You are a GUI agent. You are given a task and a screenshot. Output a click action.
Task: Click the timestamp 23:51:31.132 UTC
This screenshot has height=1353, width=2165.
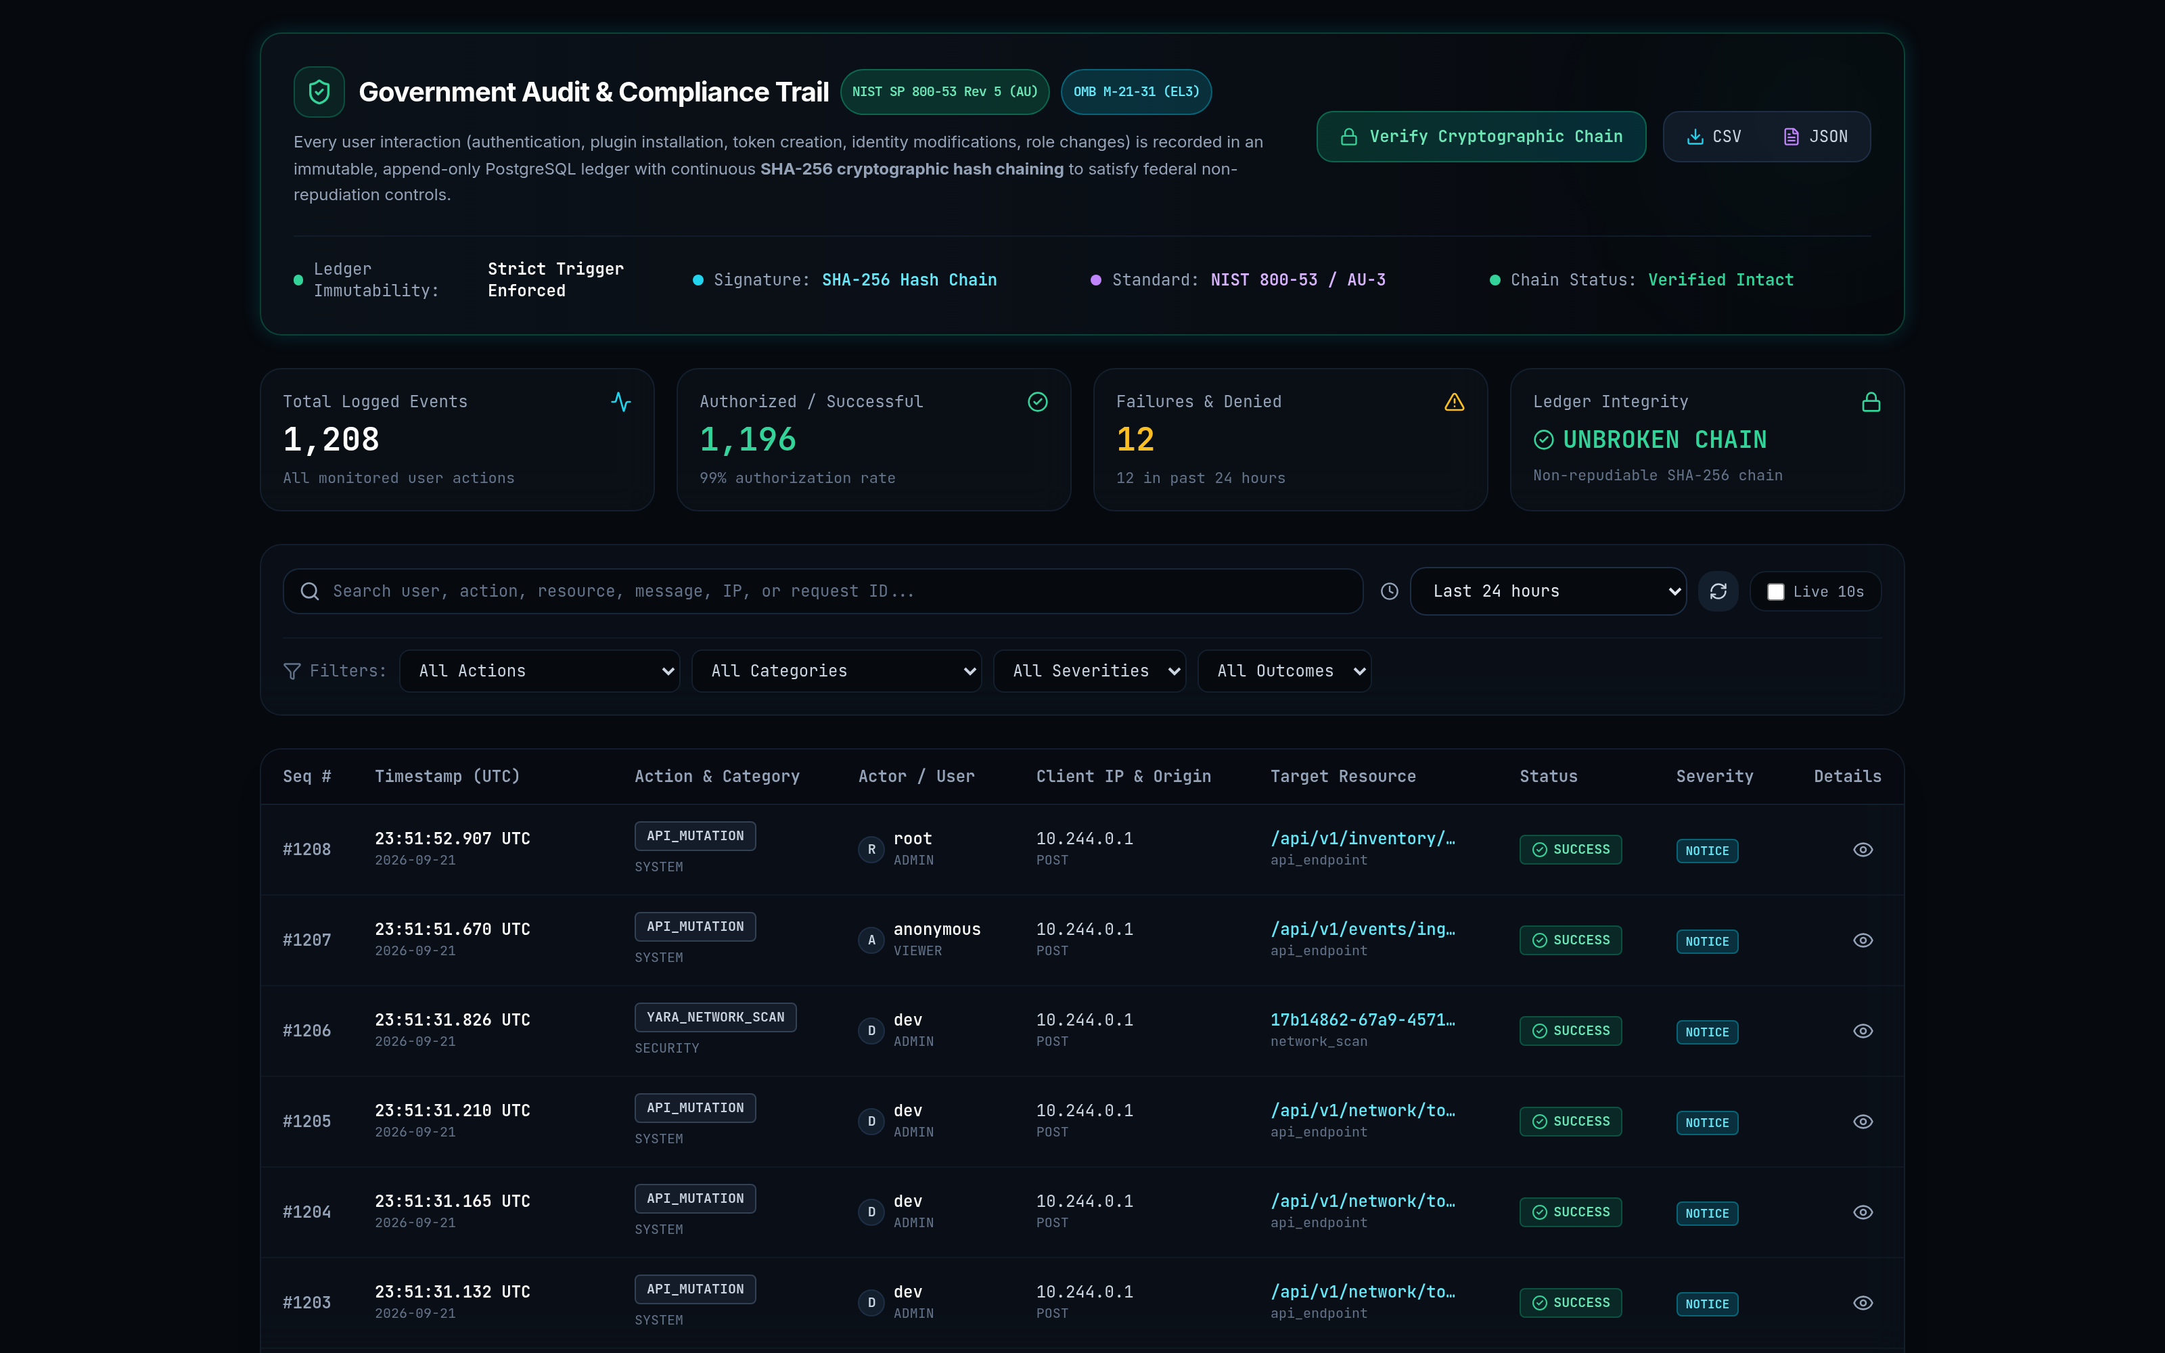coord(453,1291)
